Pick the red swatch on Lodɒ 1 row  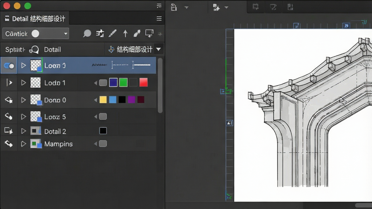[x=143, y=82]
